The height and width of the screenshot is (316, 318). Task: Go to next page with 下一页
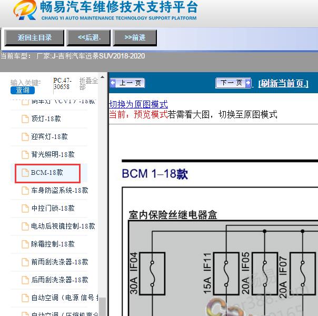coord(233,83)
